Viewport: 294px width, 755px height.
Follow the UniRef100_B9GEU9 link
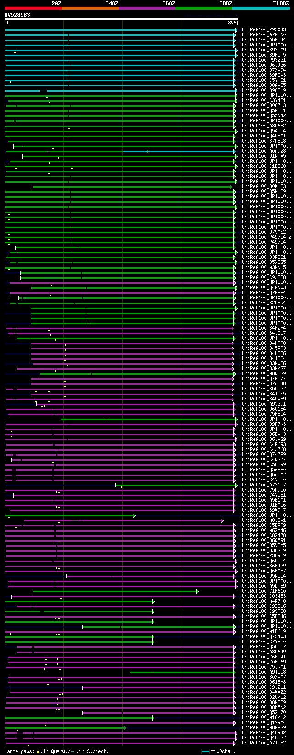264,91
